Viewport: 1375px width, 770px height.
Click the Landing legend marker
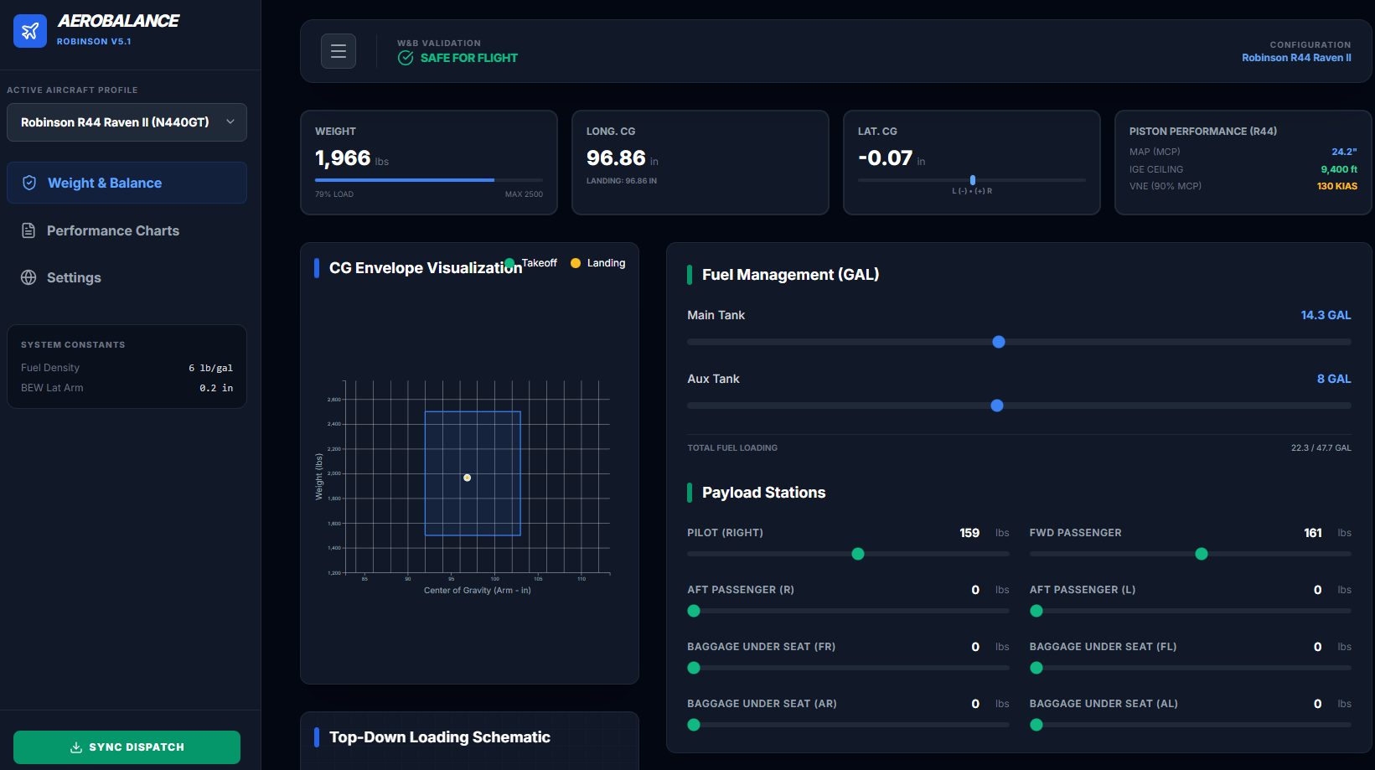coord(576,262)
